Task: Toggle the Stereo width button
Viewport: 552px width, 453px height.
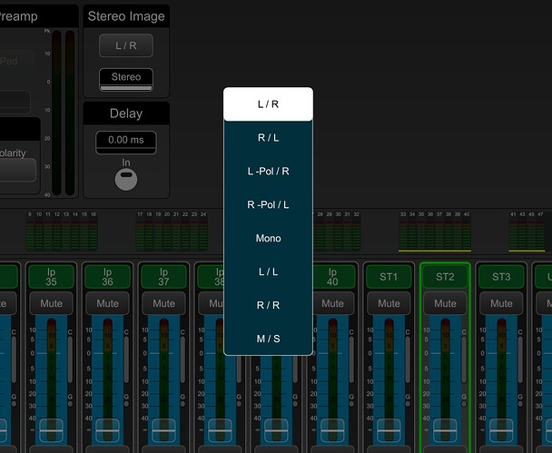Action: tap(126, 80)
